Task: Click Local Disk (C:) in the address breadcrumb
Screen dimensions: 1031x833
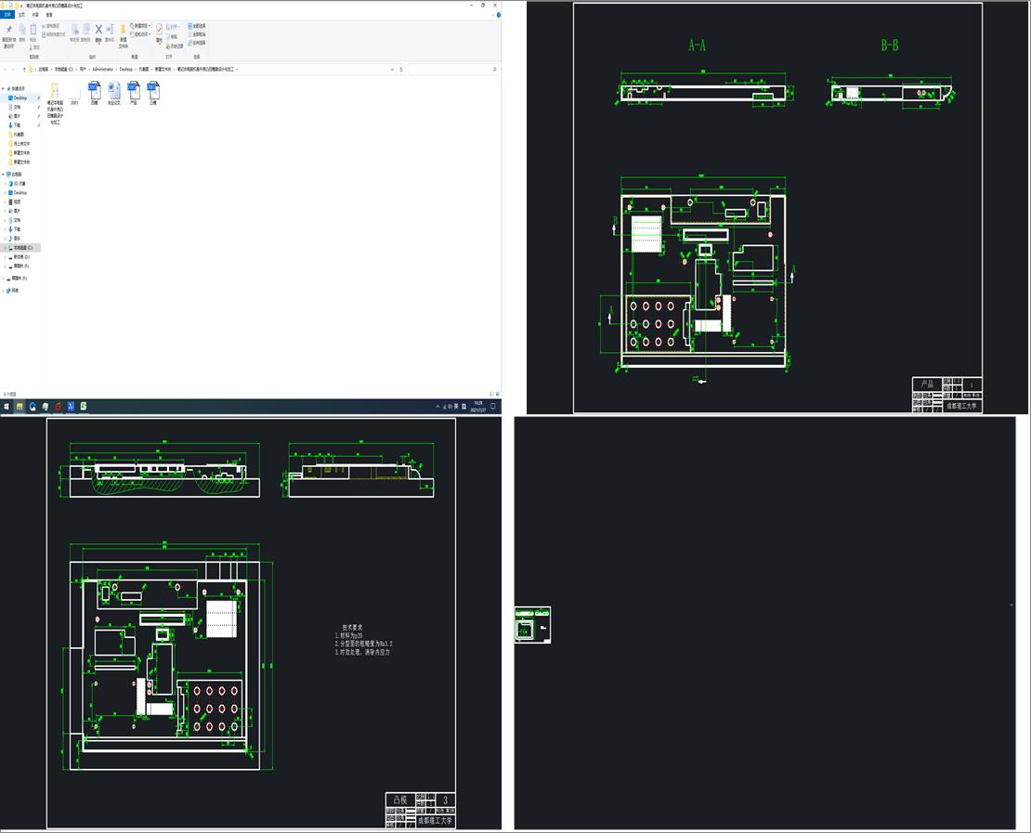Action: (x=64, y=69)
